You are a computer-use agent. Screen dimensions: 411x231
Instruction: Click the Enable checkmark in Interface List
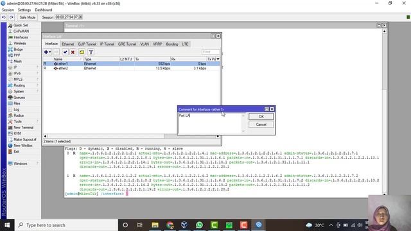pyautogui.click(x=66, y=52)
